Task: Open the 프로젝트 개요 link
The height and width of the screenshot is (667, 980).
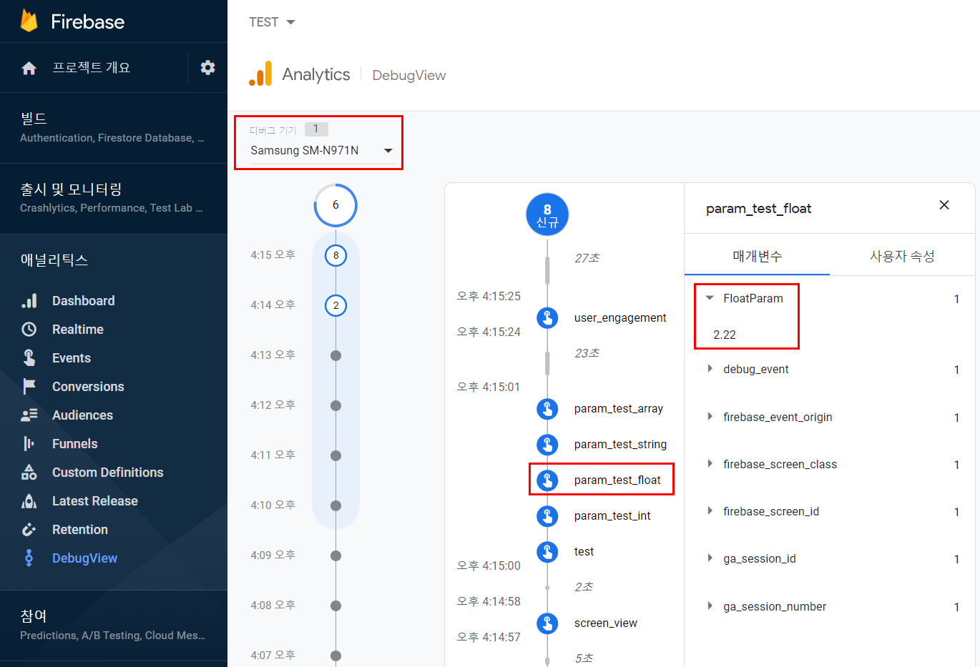Action: coord(92,68)
